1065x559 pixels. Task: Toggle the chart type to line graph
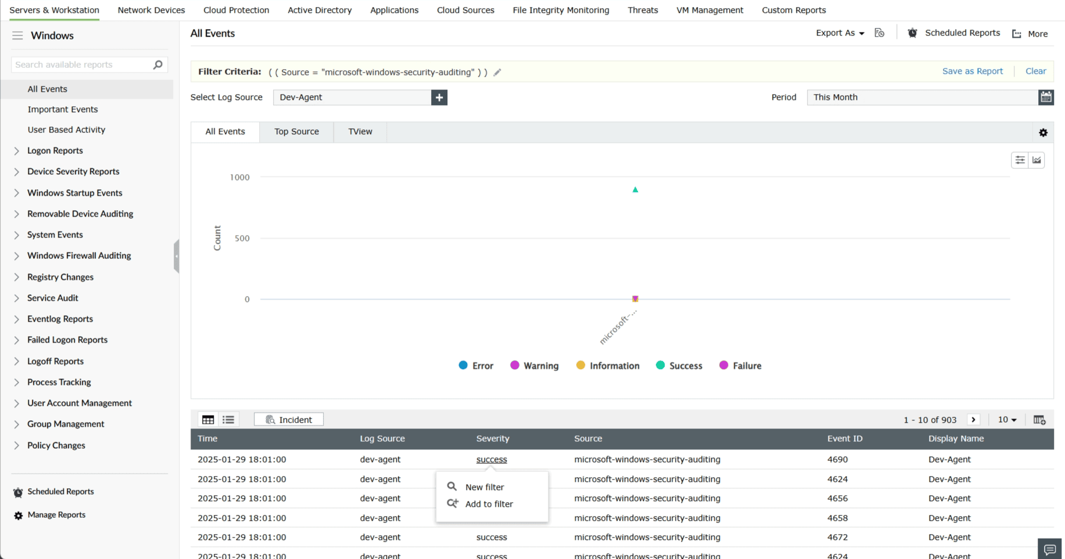click(x=1037, y=160)
